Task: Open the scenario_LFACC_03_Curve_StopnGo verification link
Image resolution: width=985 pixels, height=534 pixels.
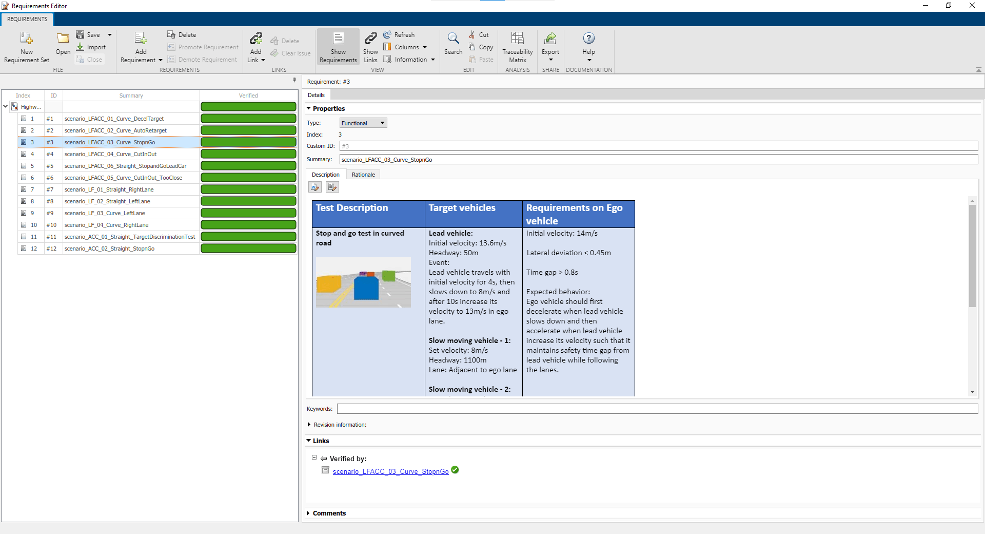Action: pos(390,471)
